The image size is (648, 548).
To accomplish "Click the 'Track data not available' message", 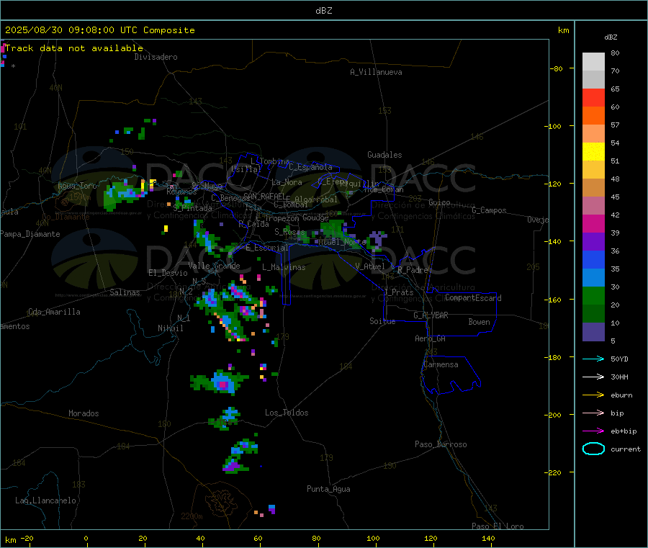I will [74, 48].
